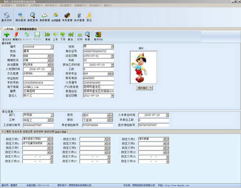Click the 取消(F4) undo icon

(x=27, y=36)
